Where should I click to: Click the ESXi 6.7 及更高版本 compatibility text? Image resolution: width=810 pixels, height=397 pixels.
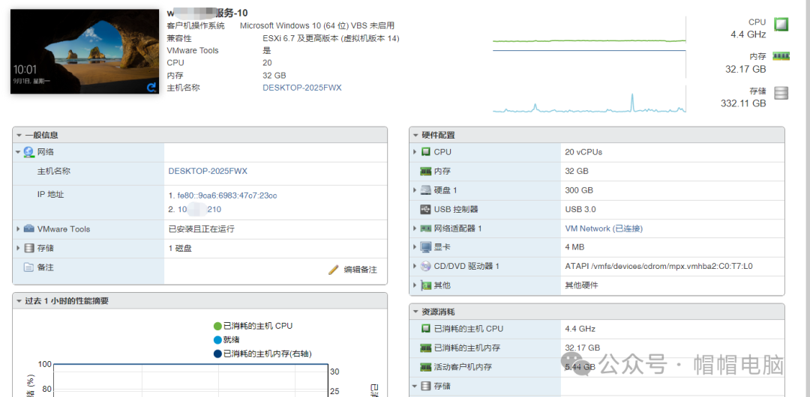tap(331, 38)
